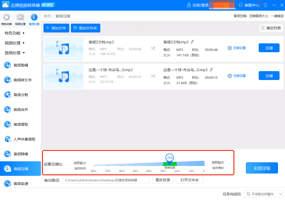Open the 视频处理 film icon tab
The height and width of the screenshot is (200, 285).
20,17
